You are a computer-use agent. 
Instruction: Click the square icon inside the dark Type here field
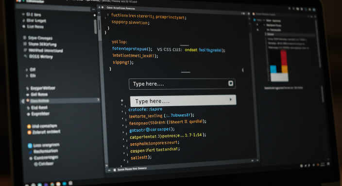231,83
